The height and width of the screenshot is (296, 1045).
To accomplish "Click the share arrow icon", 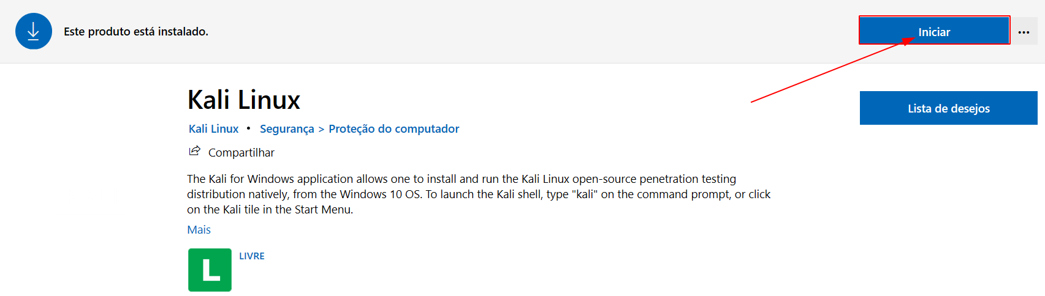I will (x=195, y=151).
